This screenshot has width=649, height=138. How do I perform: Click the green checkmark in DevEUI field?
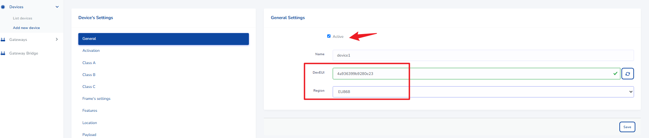(x=615, y=73)
